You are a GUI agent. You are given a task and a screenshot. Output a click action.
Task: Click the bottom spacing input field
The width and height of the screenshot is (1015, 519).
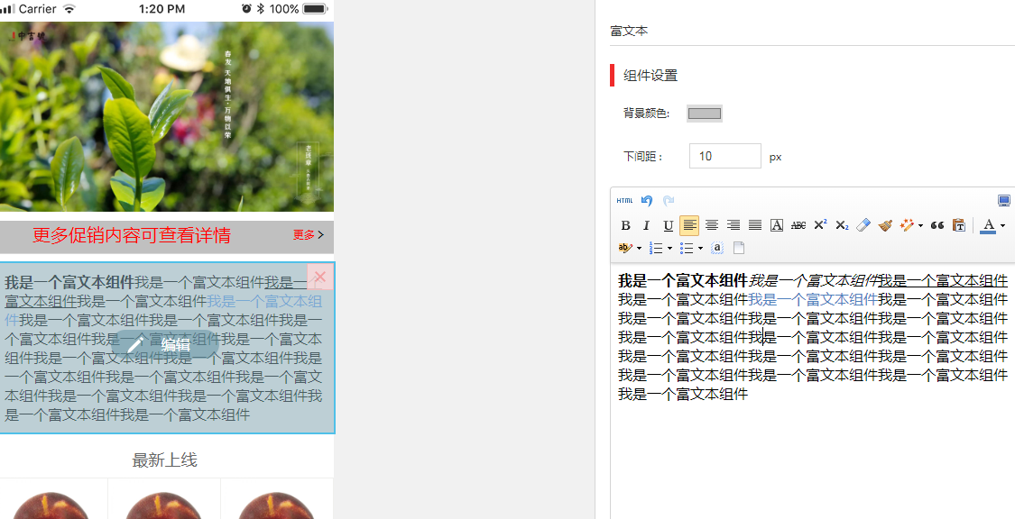(724, 156)
